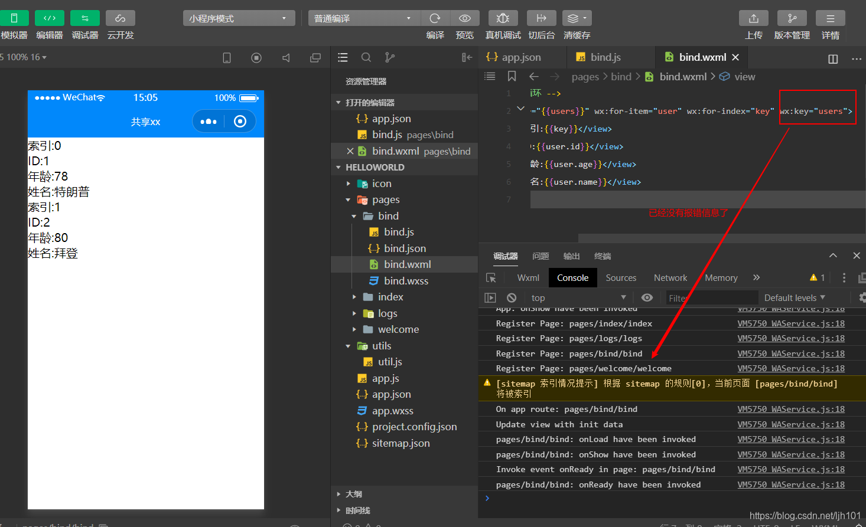This screenshot has height=527, width=866.
Task: Click the mini program capsule menu dots
Action: (209, 122)
